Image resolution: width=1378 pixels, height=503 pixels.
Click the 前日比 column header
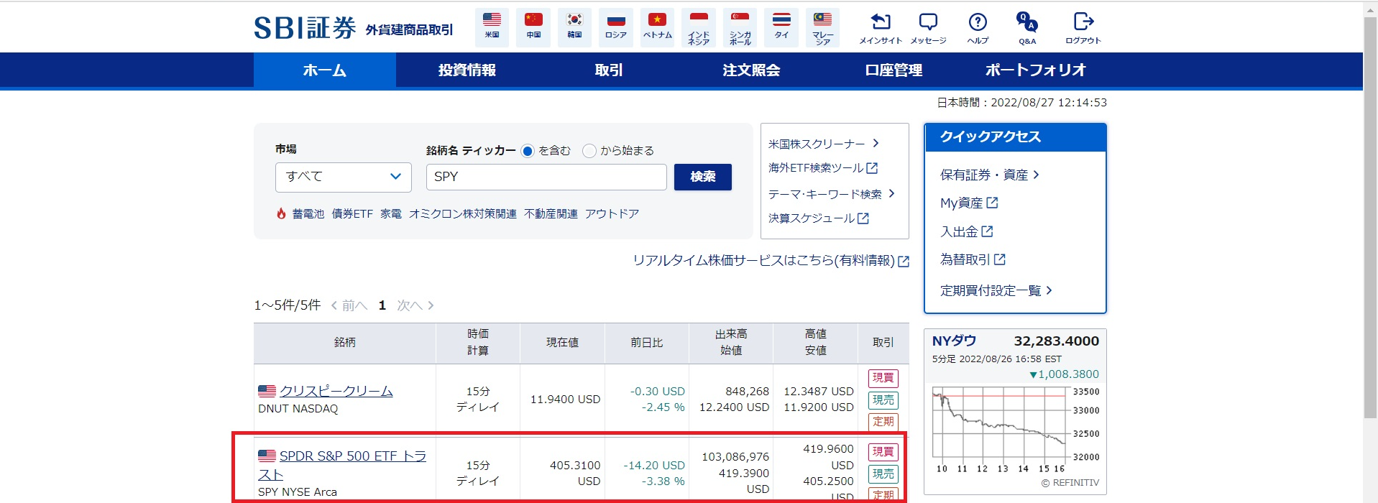click(647, 343)
